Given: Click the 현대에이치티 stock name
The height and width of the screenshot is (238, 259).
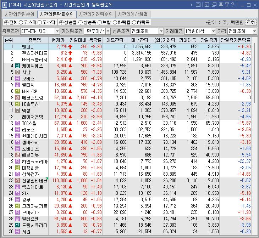Looking at the screenshot, I should pyautogui.click(x=35, y=136).
